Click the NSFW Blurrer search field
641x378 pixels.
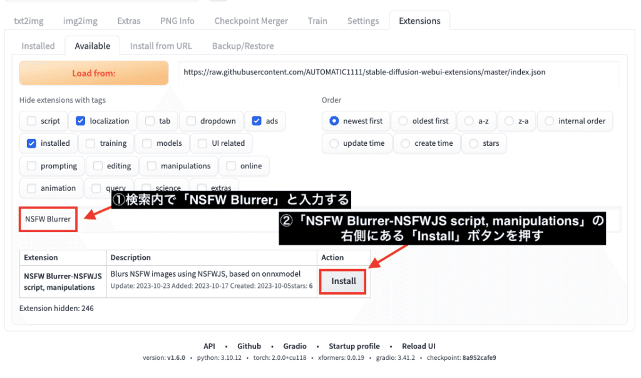tap(48, 219)
